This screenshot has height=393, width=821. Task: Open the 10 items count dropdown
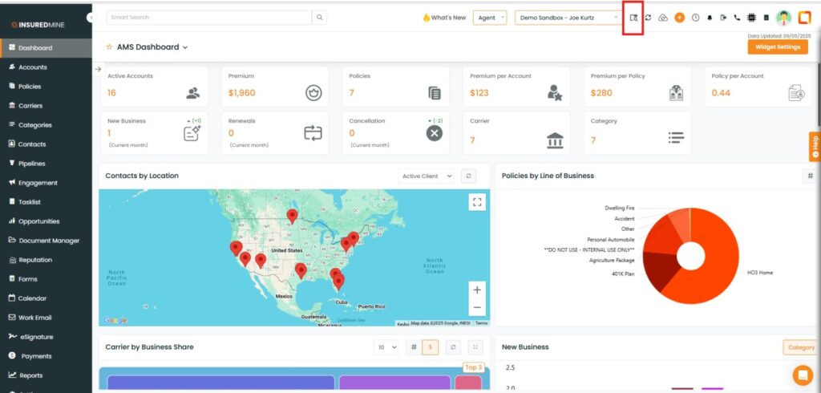[x=386, y=347]
